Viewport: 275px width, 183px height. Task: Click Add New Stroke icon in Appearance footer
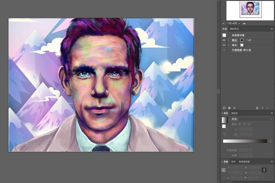tap(224, 108)
